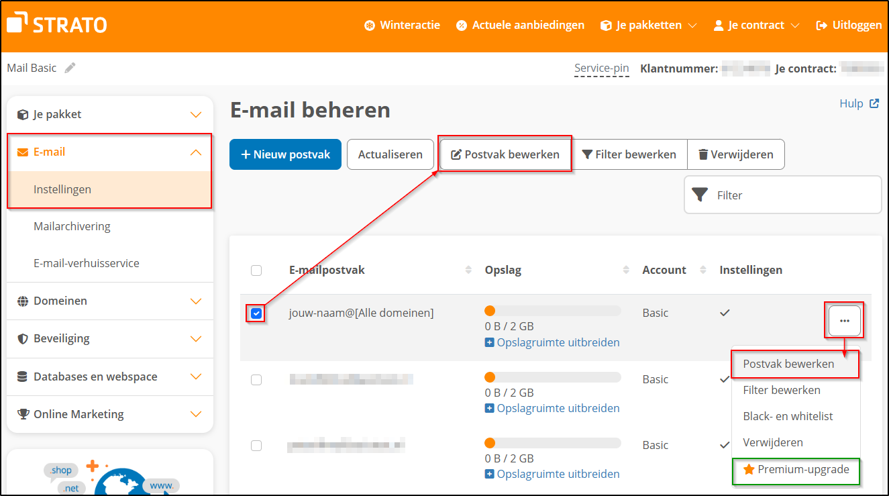Image resolution: width=889 pixels, height=496 pixels.
Task: Open Hulp via the external link icon
Action: pos(874,103)
